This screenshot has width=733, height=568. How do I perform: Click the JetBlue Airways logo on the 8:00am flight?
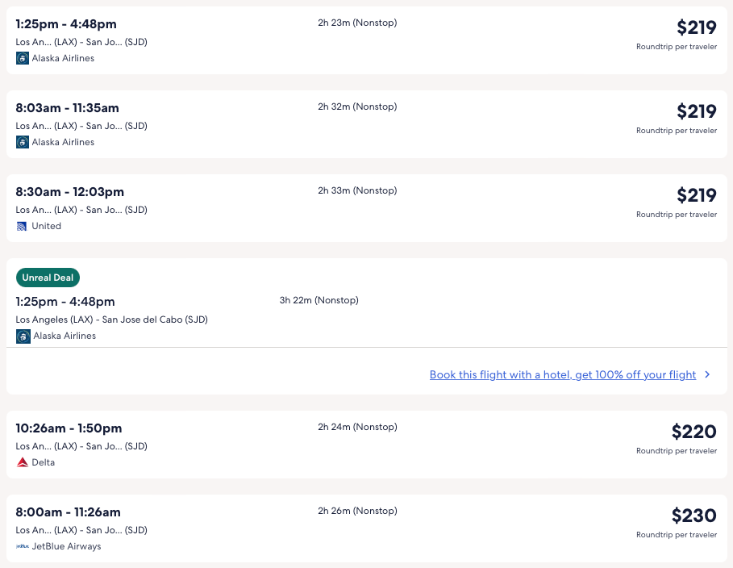[x=23, y=546]
